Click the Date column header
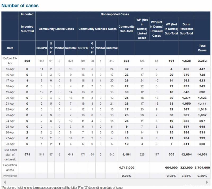Image resolution: width=212 pixels, height=189 pixels. (10, 48)
